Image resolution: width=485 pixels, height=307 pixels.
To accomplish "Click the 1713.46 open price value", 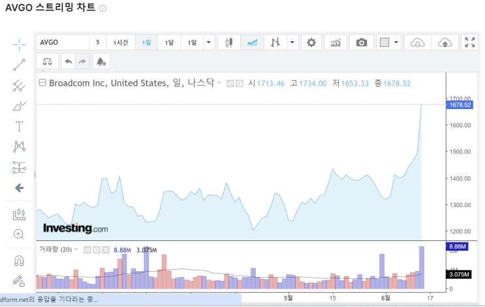I will click(x=271, y=84).
